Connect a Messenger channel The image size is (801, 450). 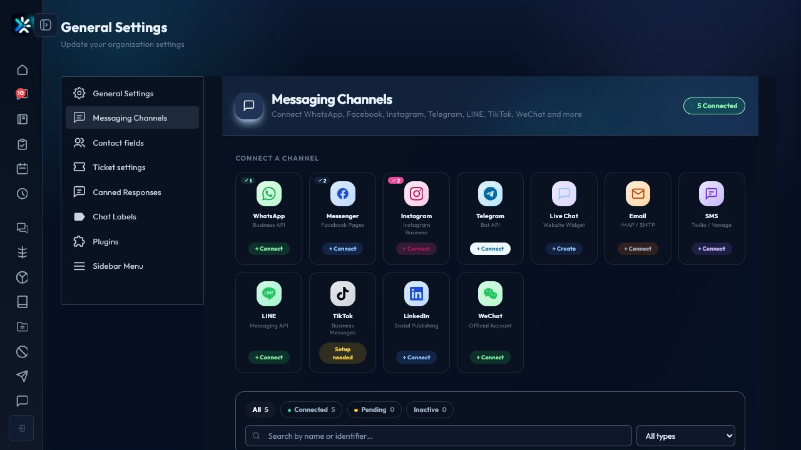[x=343, y=249]
